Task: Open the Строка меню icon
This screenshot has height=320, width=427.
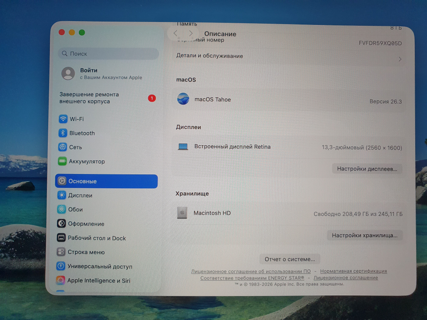Action: point(61,252)
